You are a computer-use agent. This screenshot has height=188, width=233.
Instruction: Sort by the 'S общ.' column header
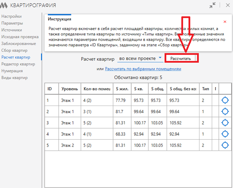(x=158, y=89)
